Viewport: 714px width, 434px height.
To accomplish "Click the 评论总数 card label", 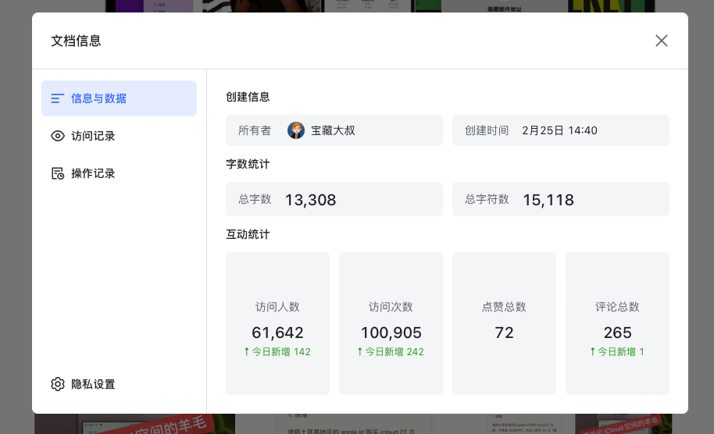I will (x=617, y=307).
